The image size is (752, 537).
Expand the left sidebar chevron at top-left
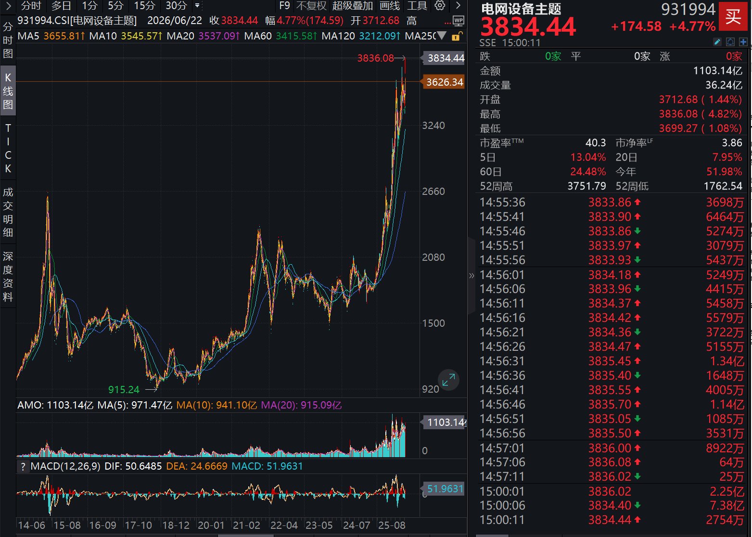[x=8, y=6]
